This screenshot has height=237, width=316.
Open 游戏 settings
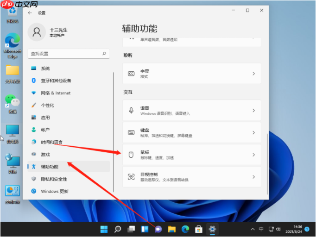[69, 154]
